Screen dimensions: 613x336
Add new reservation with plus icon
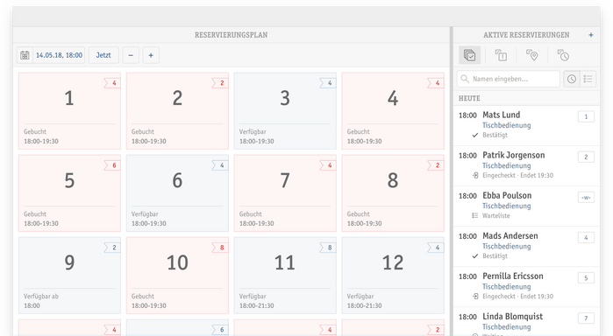(591, 35)
